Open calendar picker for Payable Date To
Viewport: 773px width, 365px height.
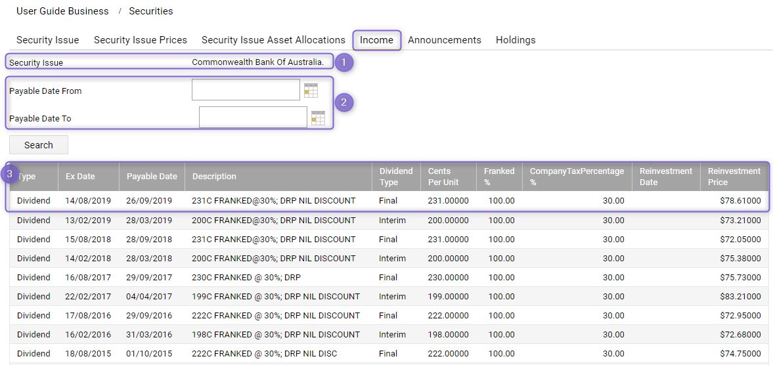(318, 118)
